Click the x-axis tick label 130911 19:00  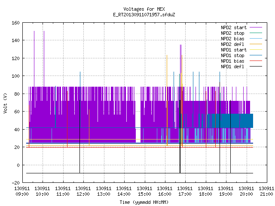226,191
